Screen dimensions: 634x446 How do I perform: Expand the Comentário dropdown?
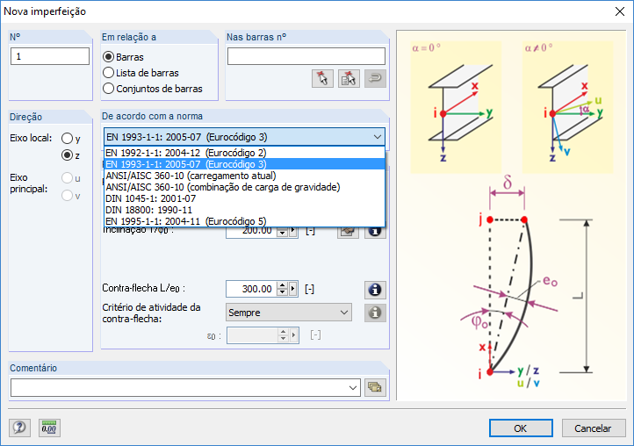coord(353,388)
